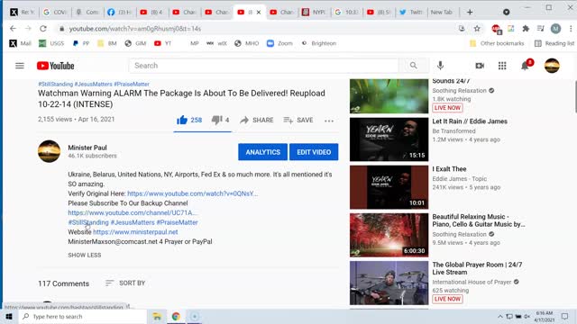Screen dimensions: 577x324
Task: Collapse the description with Show Less
Action: tap(84, 255)
